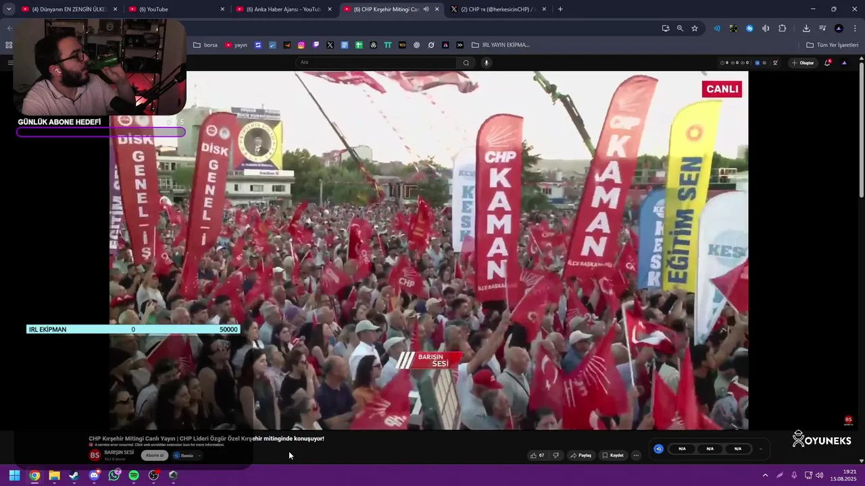
Task: Click the live stream video player
Action: 428,250
